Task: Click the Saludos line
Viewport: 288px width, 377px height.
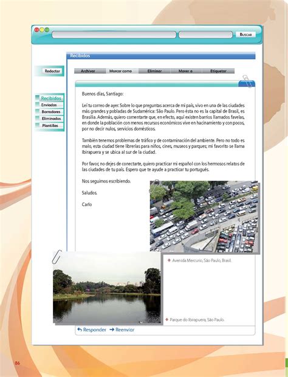Action: click(x=89, y=193)
